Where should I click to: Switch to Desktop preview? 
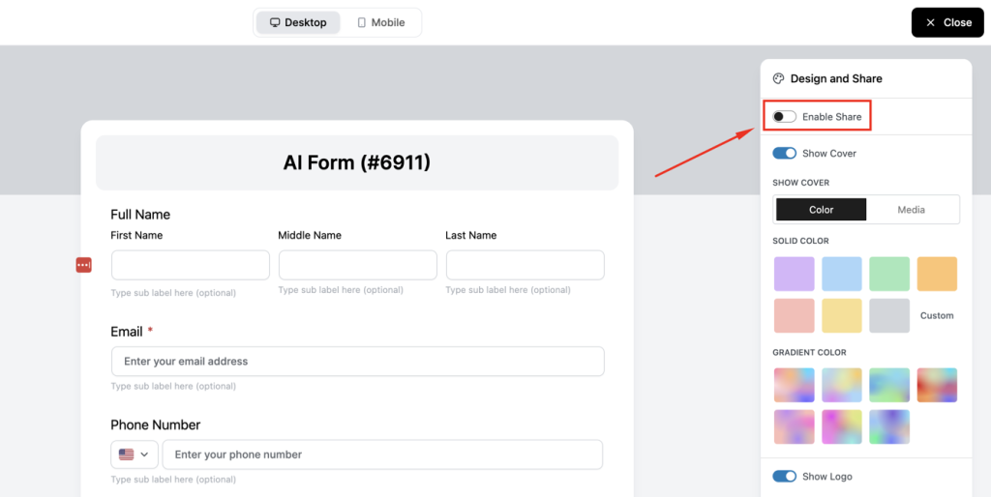(x=298, y=23)
